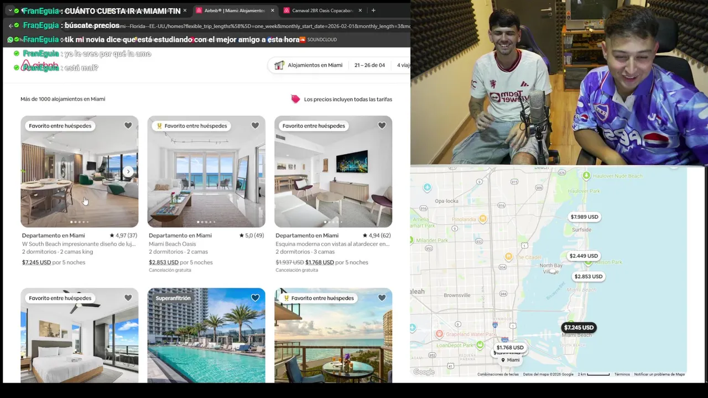The width and height of the screenshot is (708, 398).
Task: Open the balcony table ocean view photo
Action: 333,336
